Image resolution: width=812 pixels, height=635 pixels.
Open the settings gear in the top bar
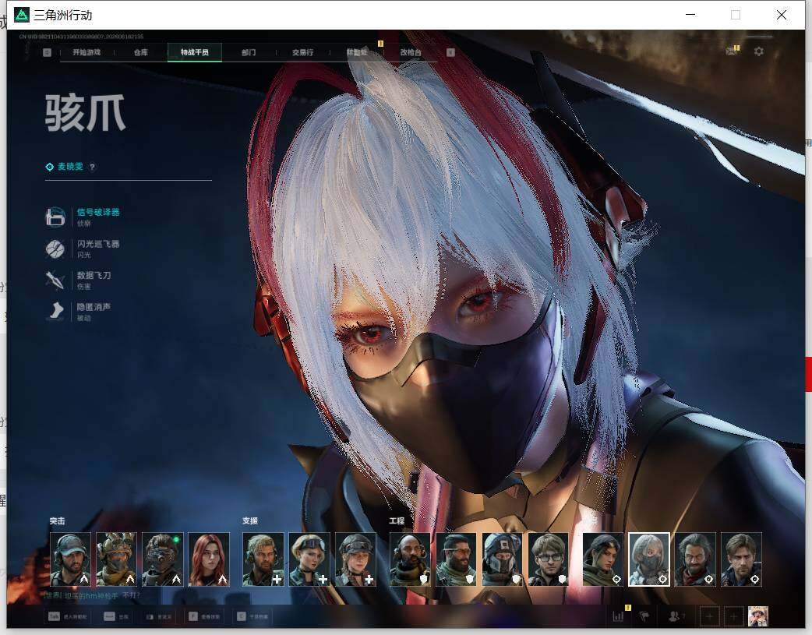click(x=759, y=51)
